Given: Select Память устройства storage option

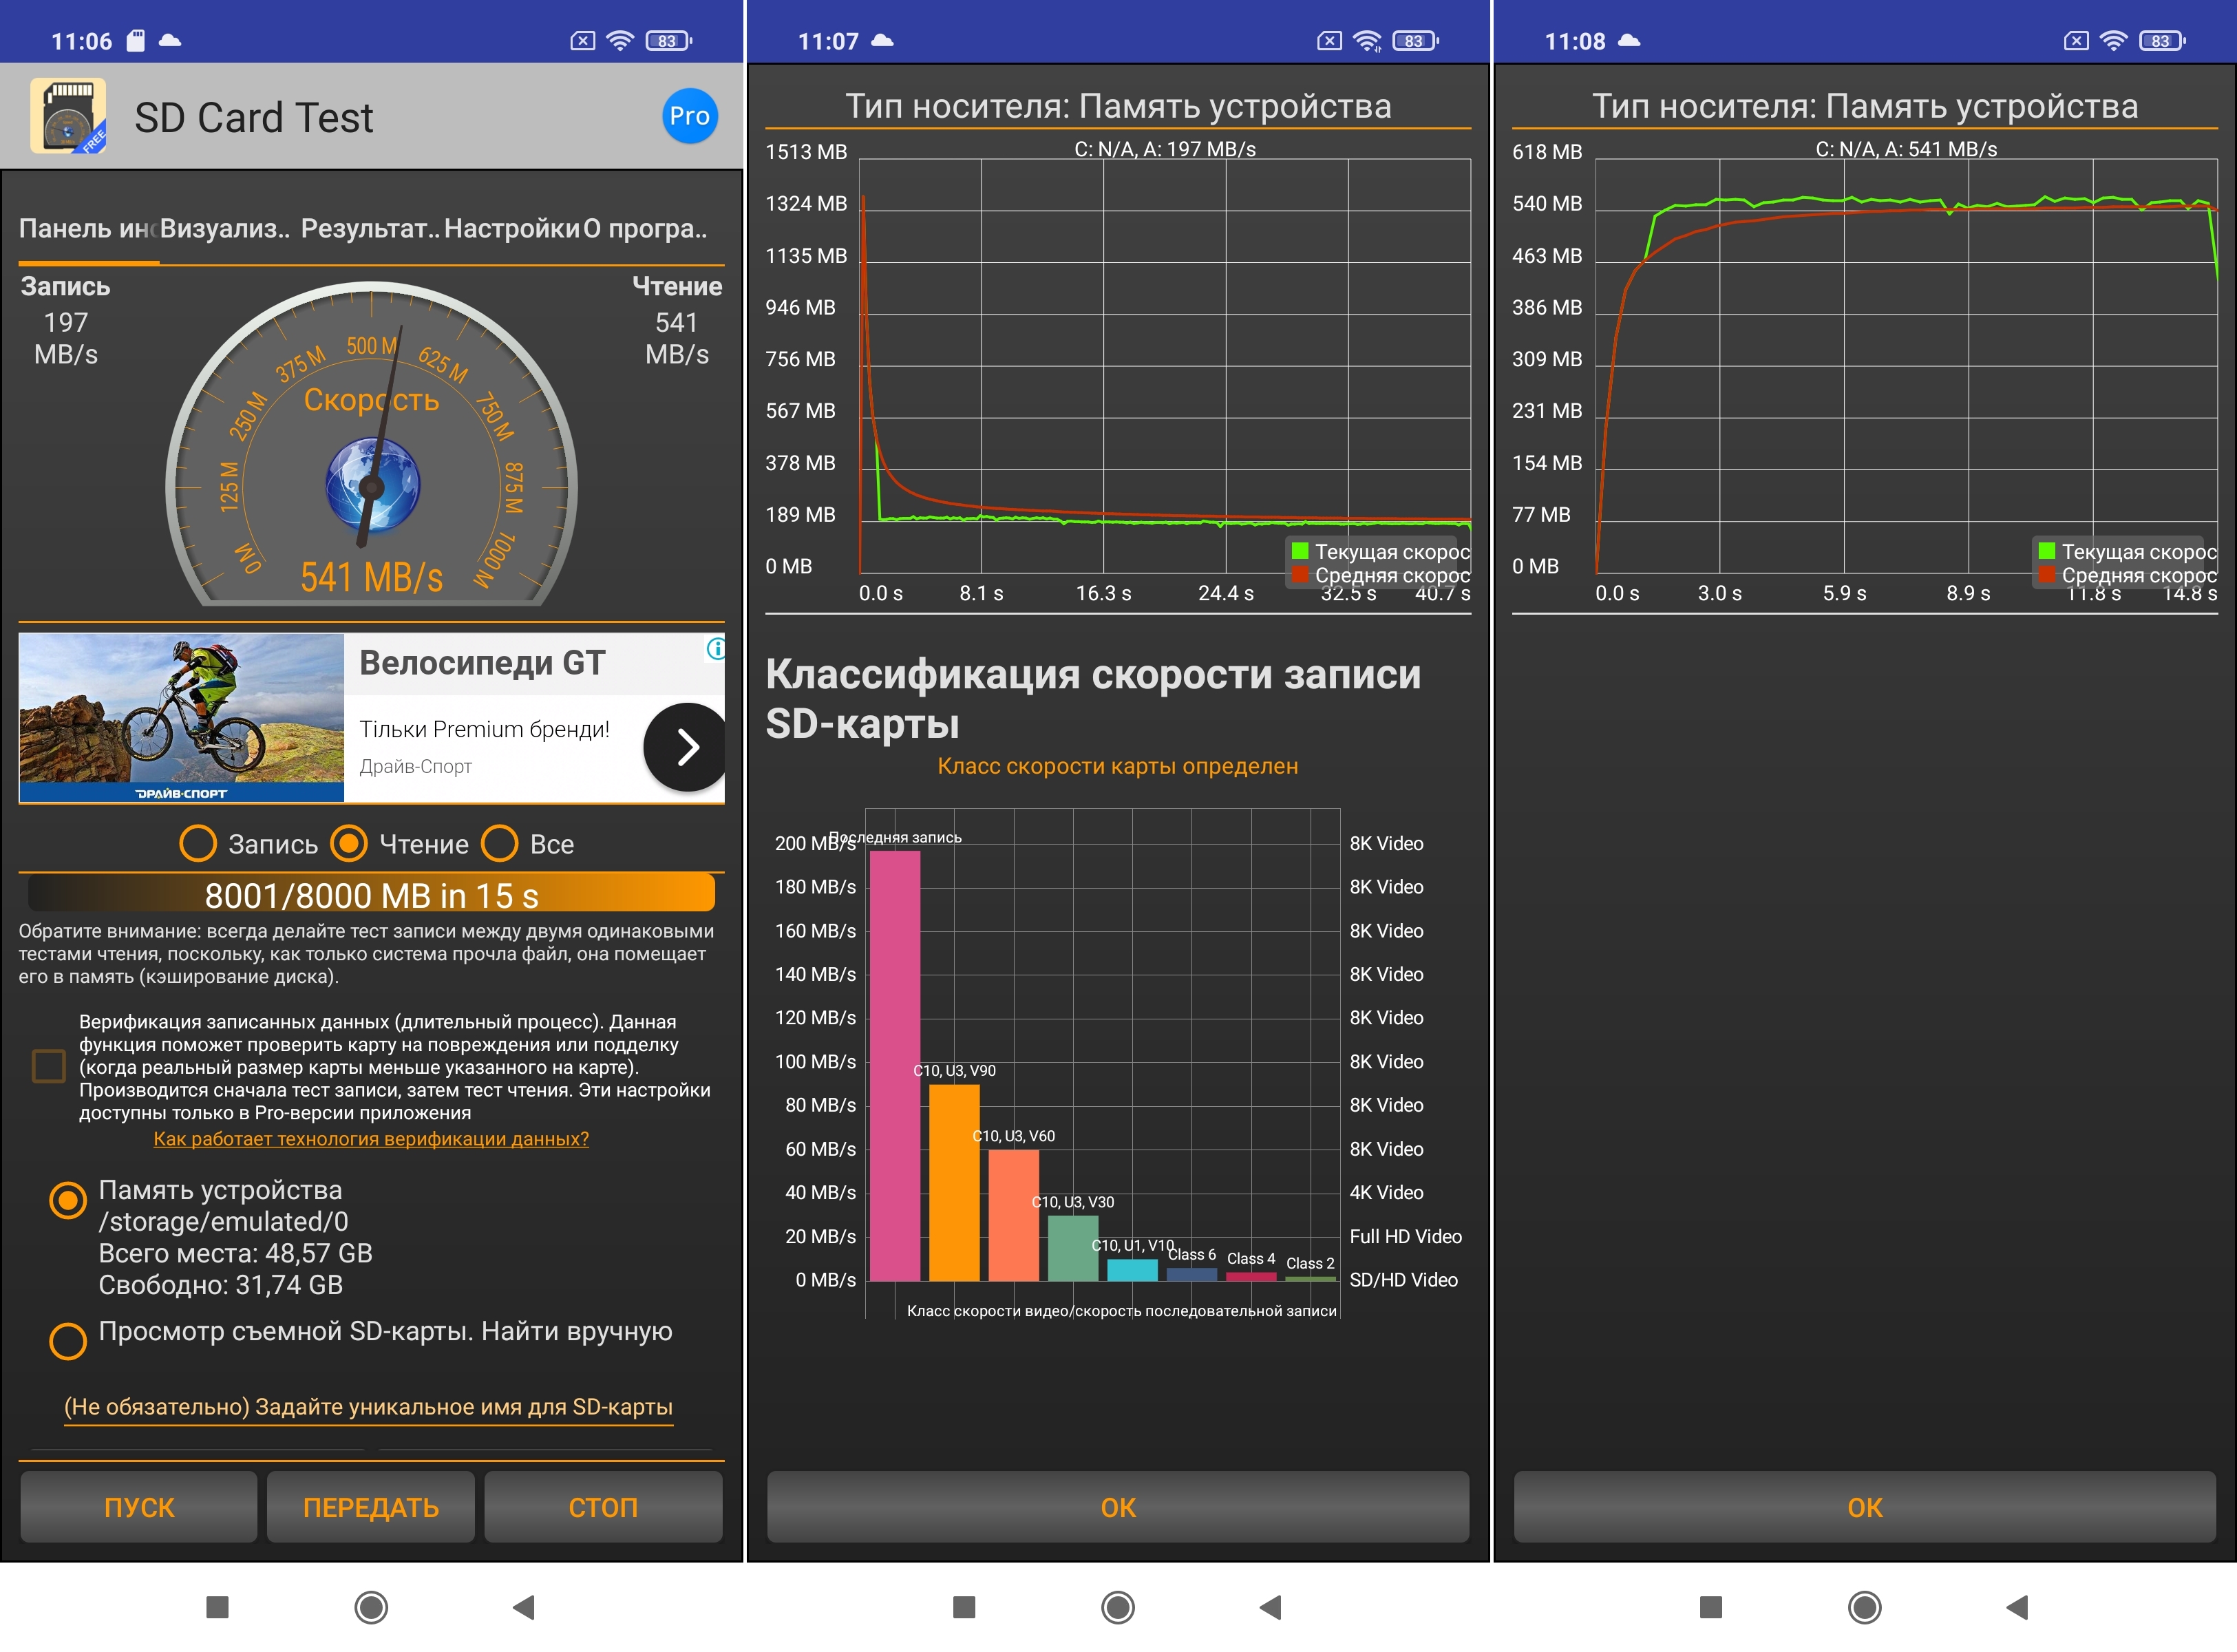Looking at the screenshot, I should tap(68, 1200).
